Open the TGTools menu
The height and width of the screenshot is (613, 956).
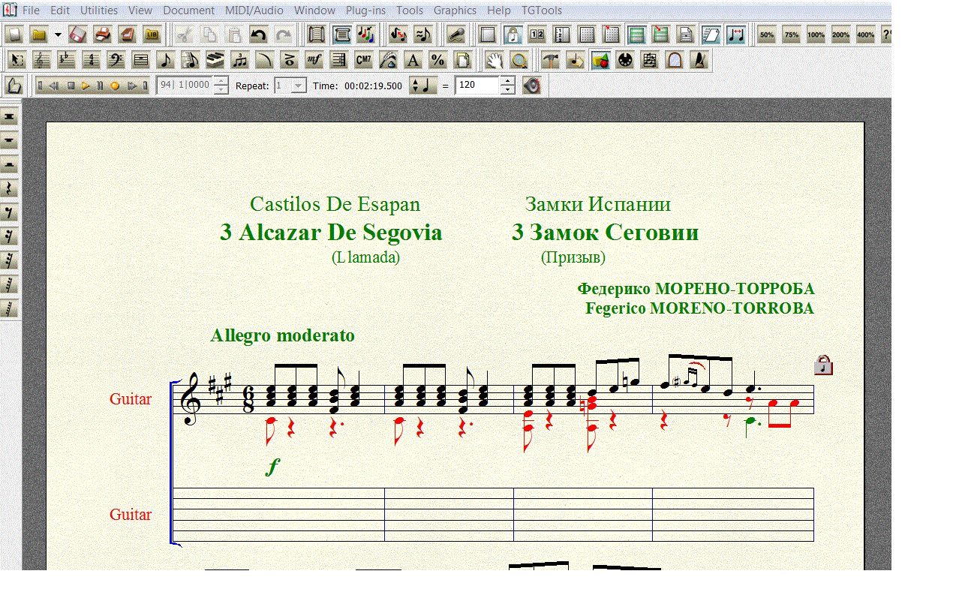click(x=542, y=11)
